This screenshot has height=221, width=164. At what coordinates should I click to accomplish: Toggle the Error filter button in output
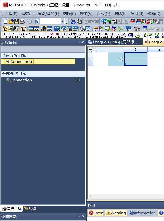96,213
